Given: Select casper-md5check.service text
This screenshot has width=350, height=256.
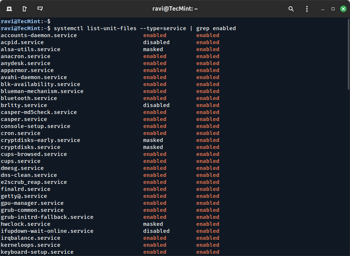Looking at the screenshot, I should click(x=39, y=112).
